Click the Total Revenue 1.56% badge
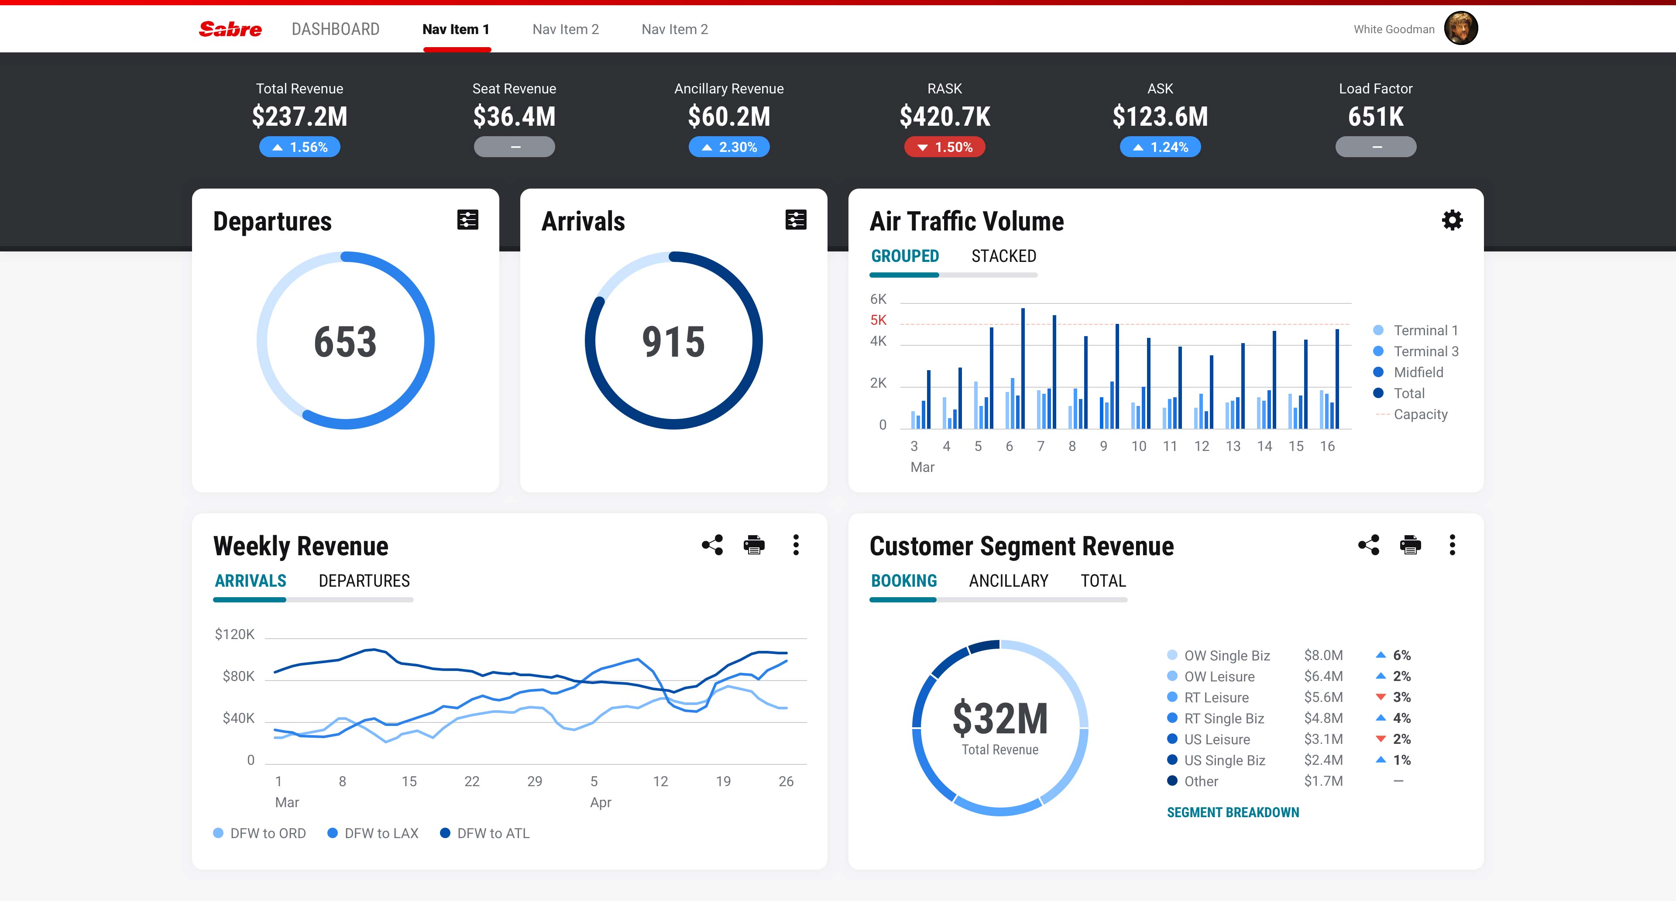 pyautogui.click(x=299, y=147)
